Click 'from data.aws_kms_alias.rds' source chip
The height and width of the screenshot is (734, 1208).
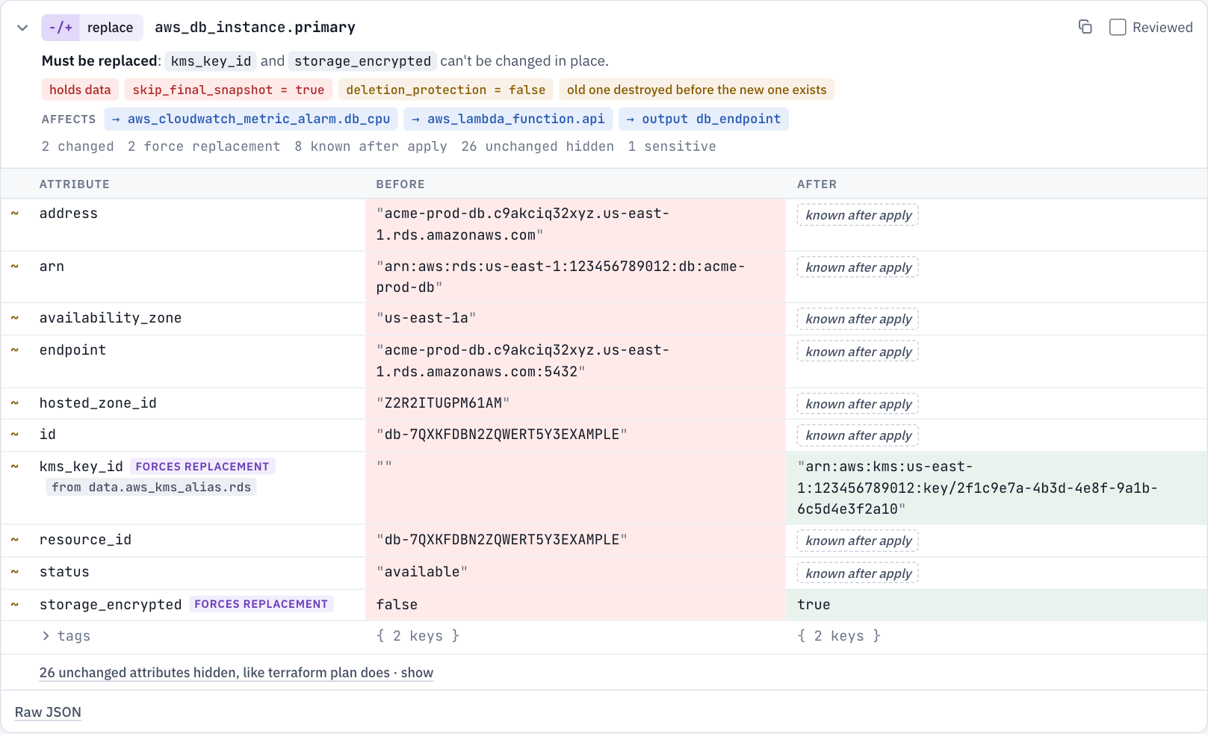tap(152, 488)
